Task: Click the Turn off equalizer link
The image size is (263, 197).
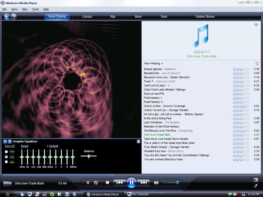Action: [x=10, y=146]
